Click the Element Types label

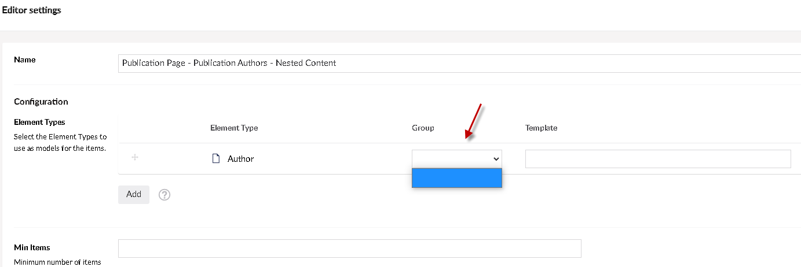(39, 122)
